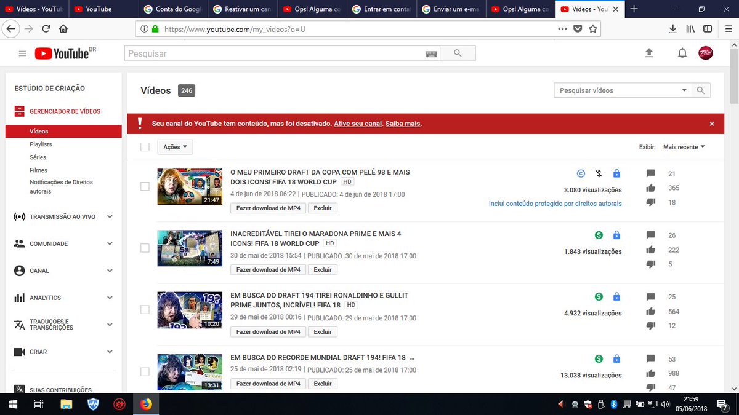Open the Pelé 98 draft video thumbnail

[x=190, y=186]
